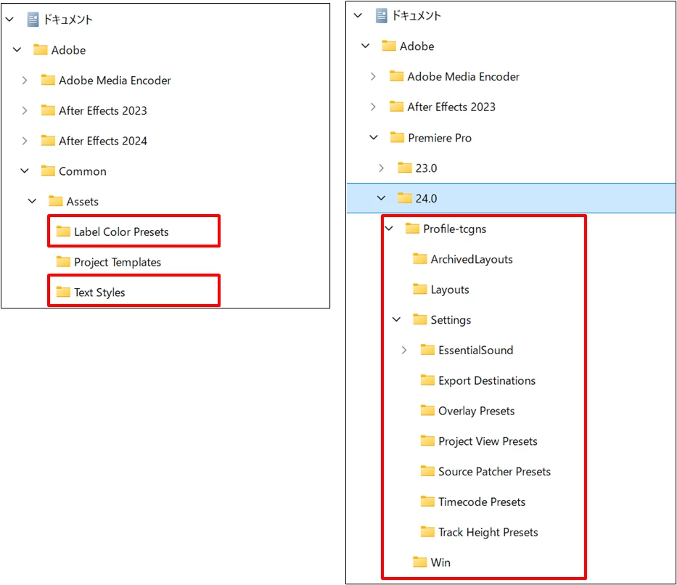The height and width of the screenshot is (585, 677).
Task: Collapse the Adobe folder in the left tree
Action: tap(17, 49)
